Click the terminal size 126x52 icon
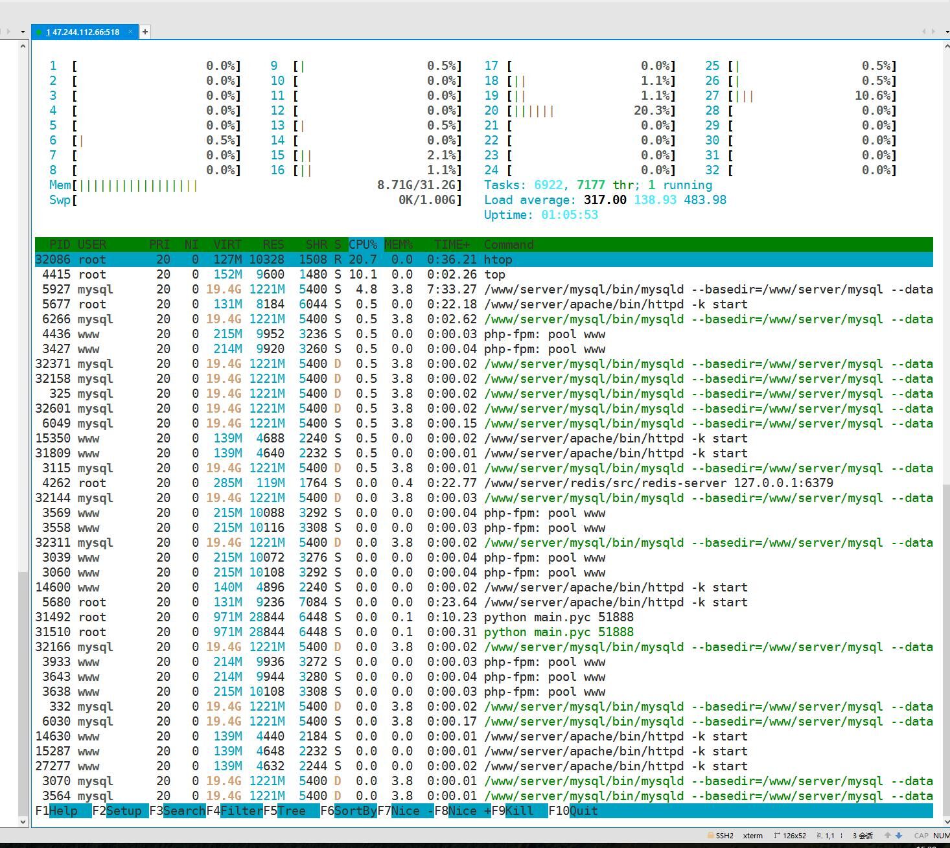The height and width of the screenshot is (848, 950). (777, 836)
